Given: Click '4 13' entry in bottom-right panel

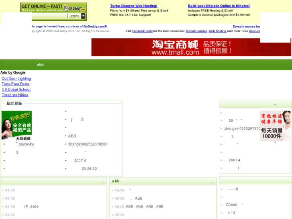Looking at the screenshot, I should click(231, 213).
